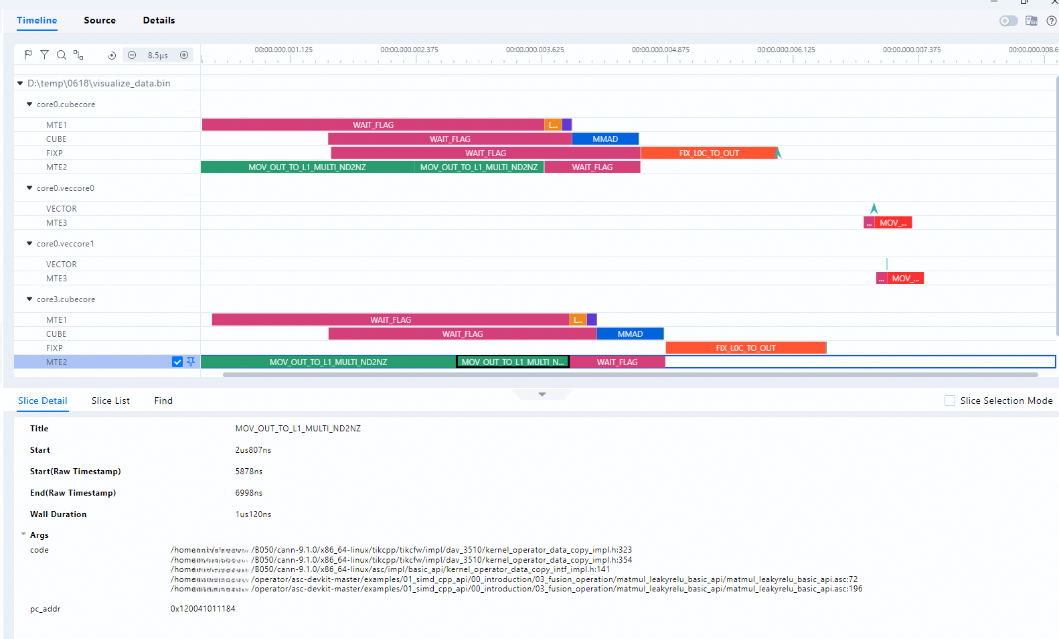Select core0.cubecore FIXP lane label

[x=54, y=153]
